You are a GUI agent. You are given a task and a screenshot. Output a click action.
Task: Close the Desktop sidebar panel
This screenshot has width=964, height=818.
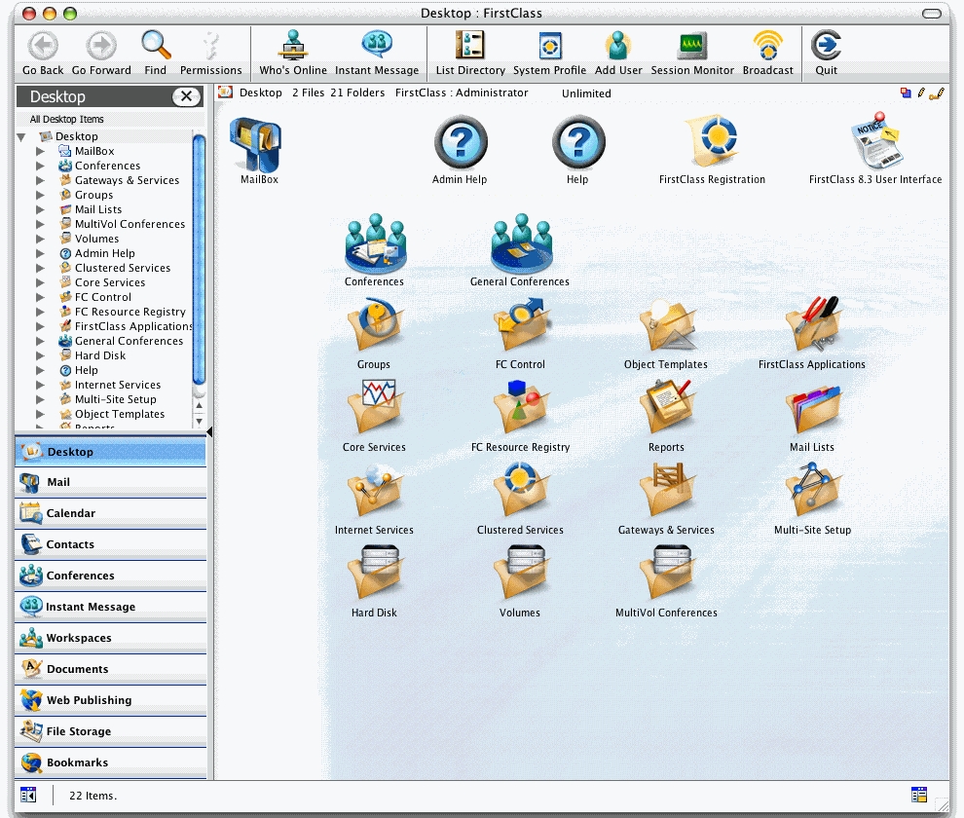point(186,96)
